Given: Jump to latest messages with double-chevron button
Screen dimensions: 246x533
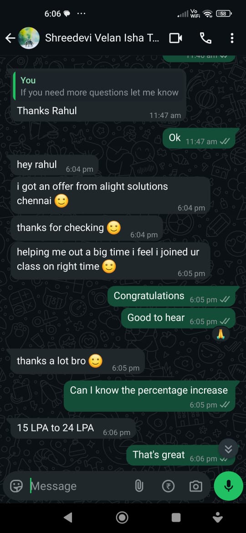Looking at the screenshot, I should (228, 449).
